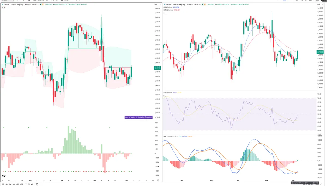Select the 1D time range
Image resolution: width=327 pixels, height=186 pixels.
(x=3, y=184)
